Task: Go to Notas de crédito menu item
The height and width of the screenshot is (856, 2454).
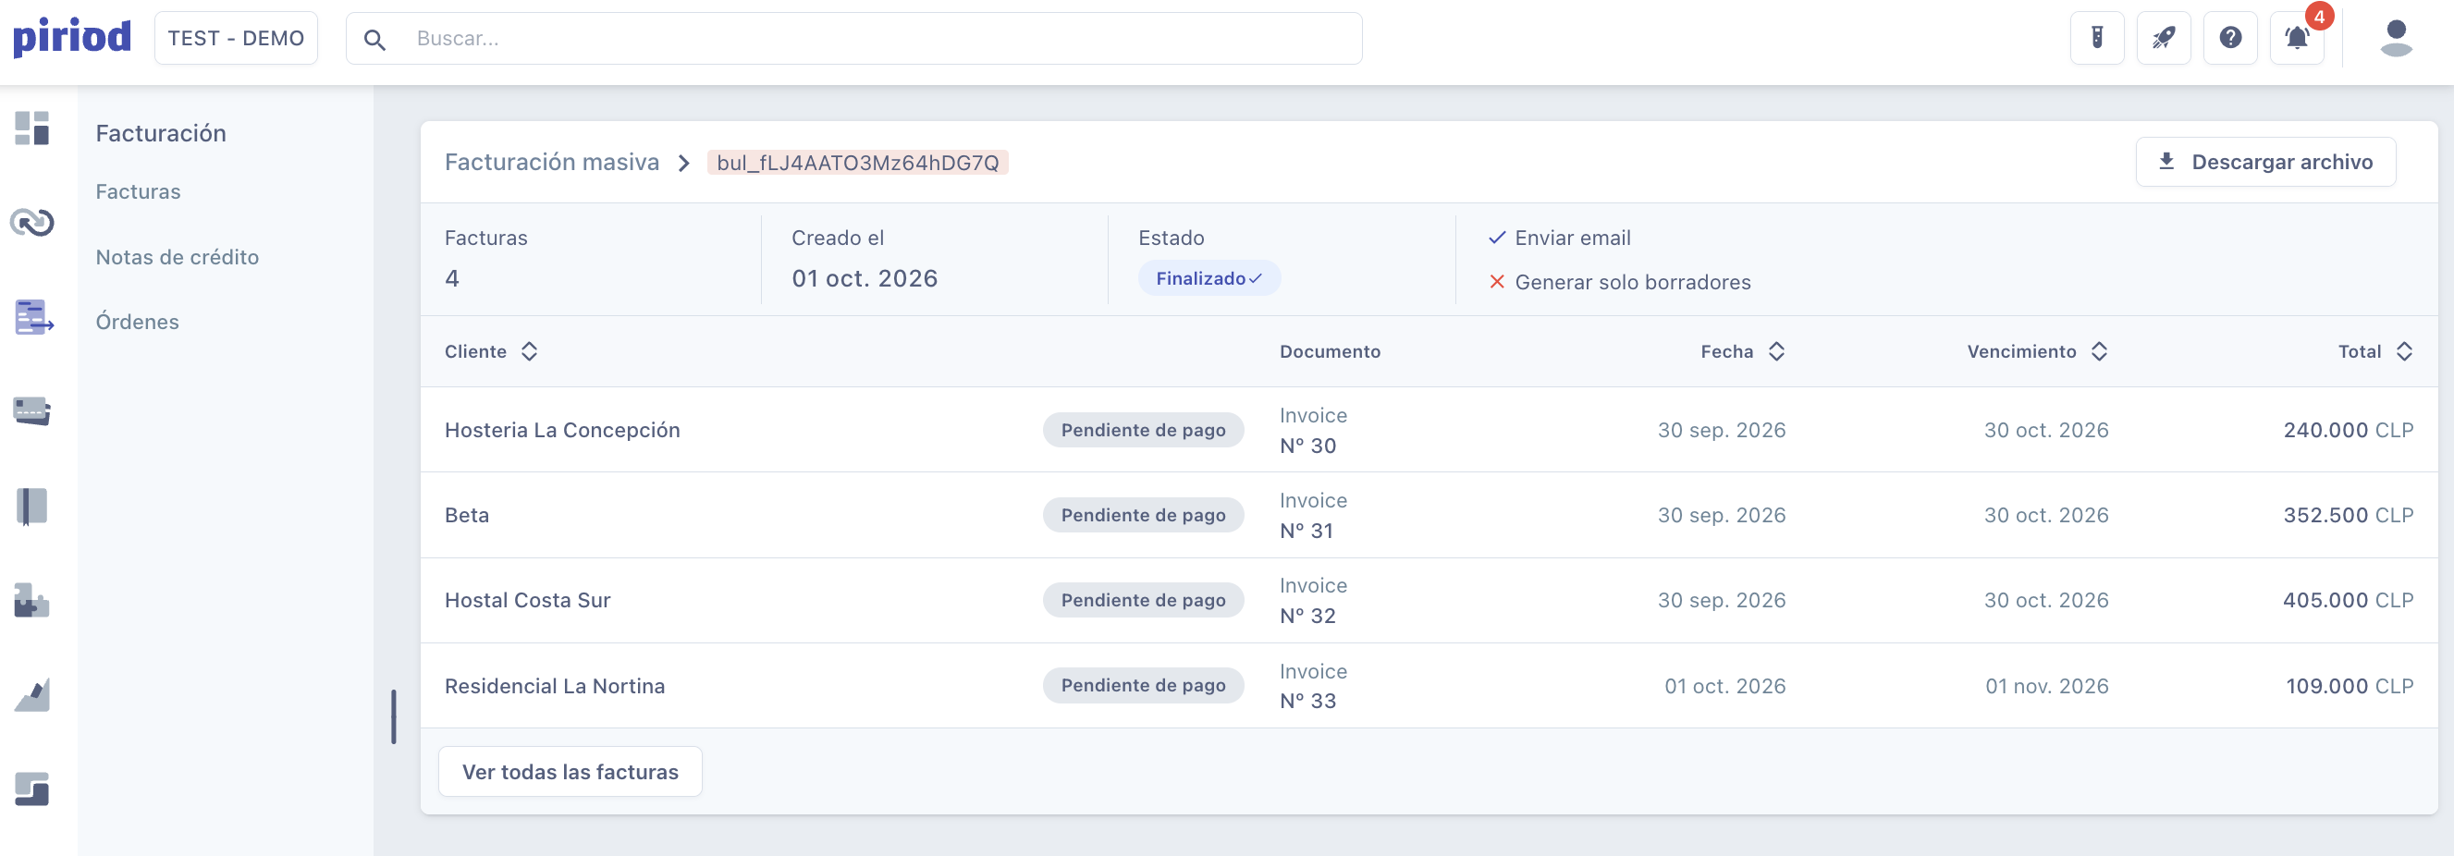Action: (178, 257)
